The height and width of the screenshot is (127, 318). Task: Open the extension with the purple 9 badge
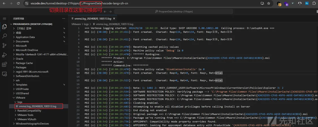point(286,4)
